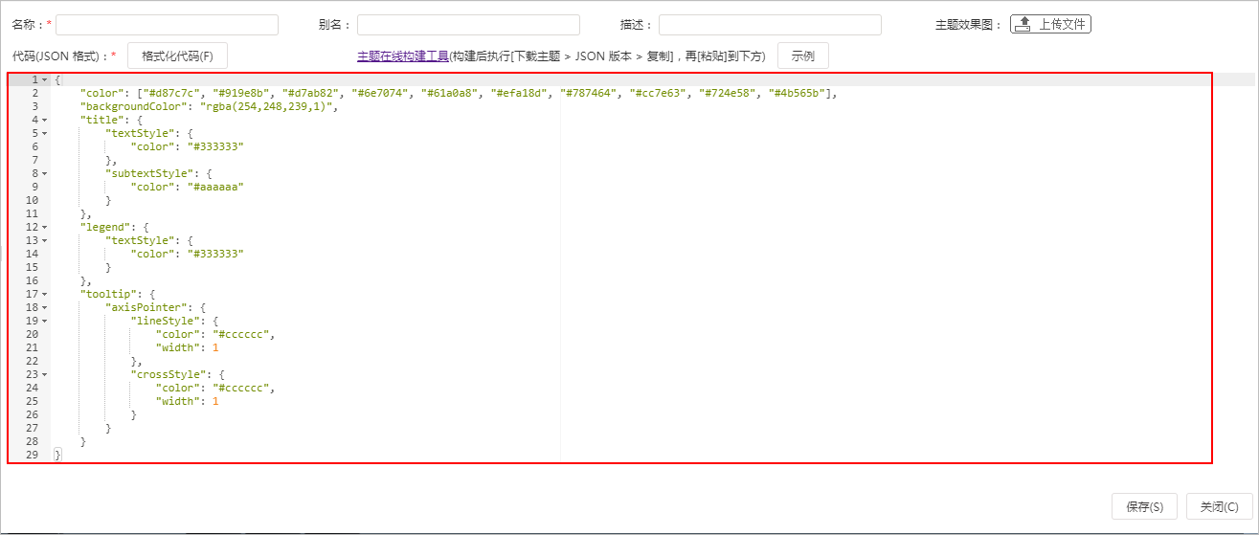Collapse the "legend" fold arrow on line 12
The image size is (1259, 535).
(x=45, y=227)
